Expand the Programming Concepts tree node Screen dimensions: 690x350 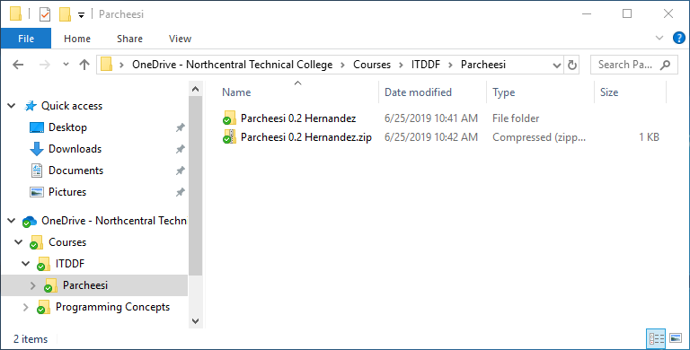pos(26,307)
